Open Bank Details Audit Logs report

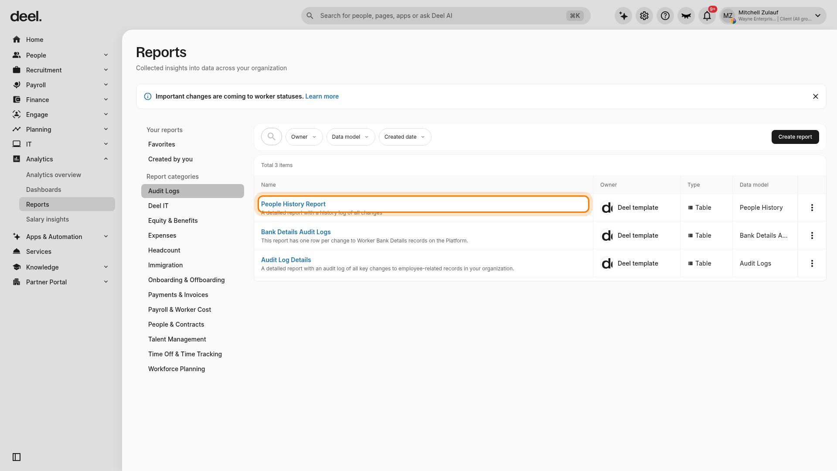pyautogui.click(x=296, y=232)
